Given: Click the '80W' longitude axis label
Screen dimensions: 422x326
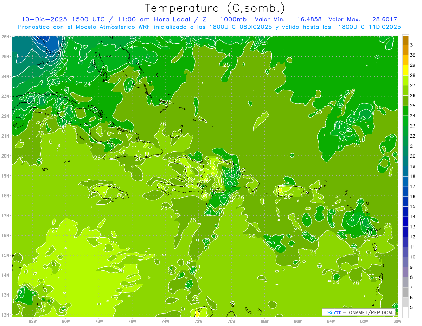Looking at the screenshot, I should click(x=66, y=321).
